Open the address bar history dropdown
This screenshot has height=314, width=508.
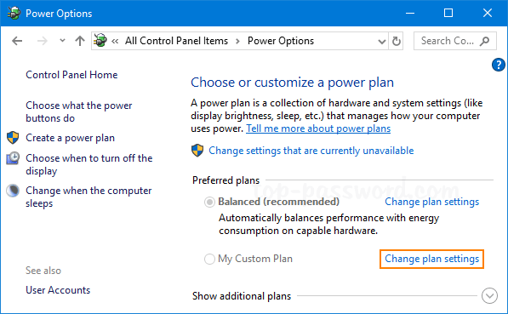[x=382, y=41]
